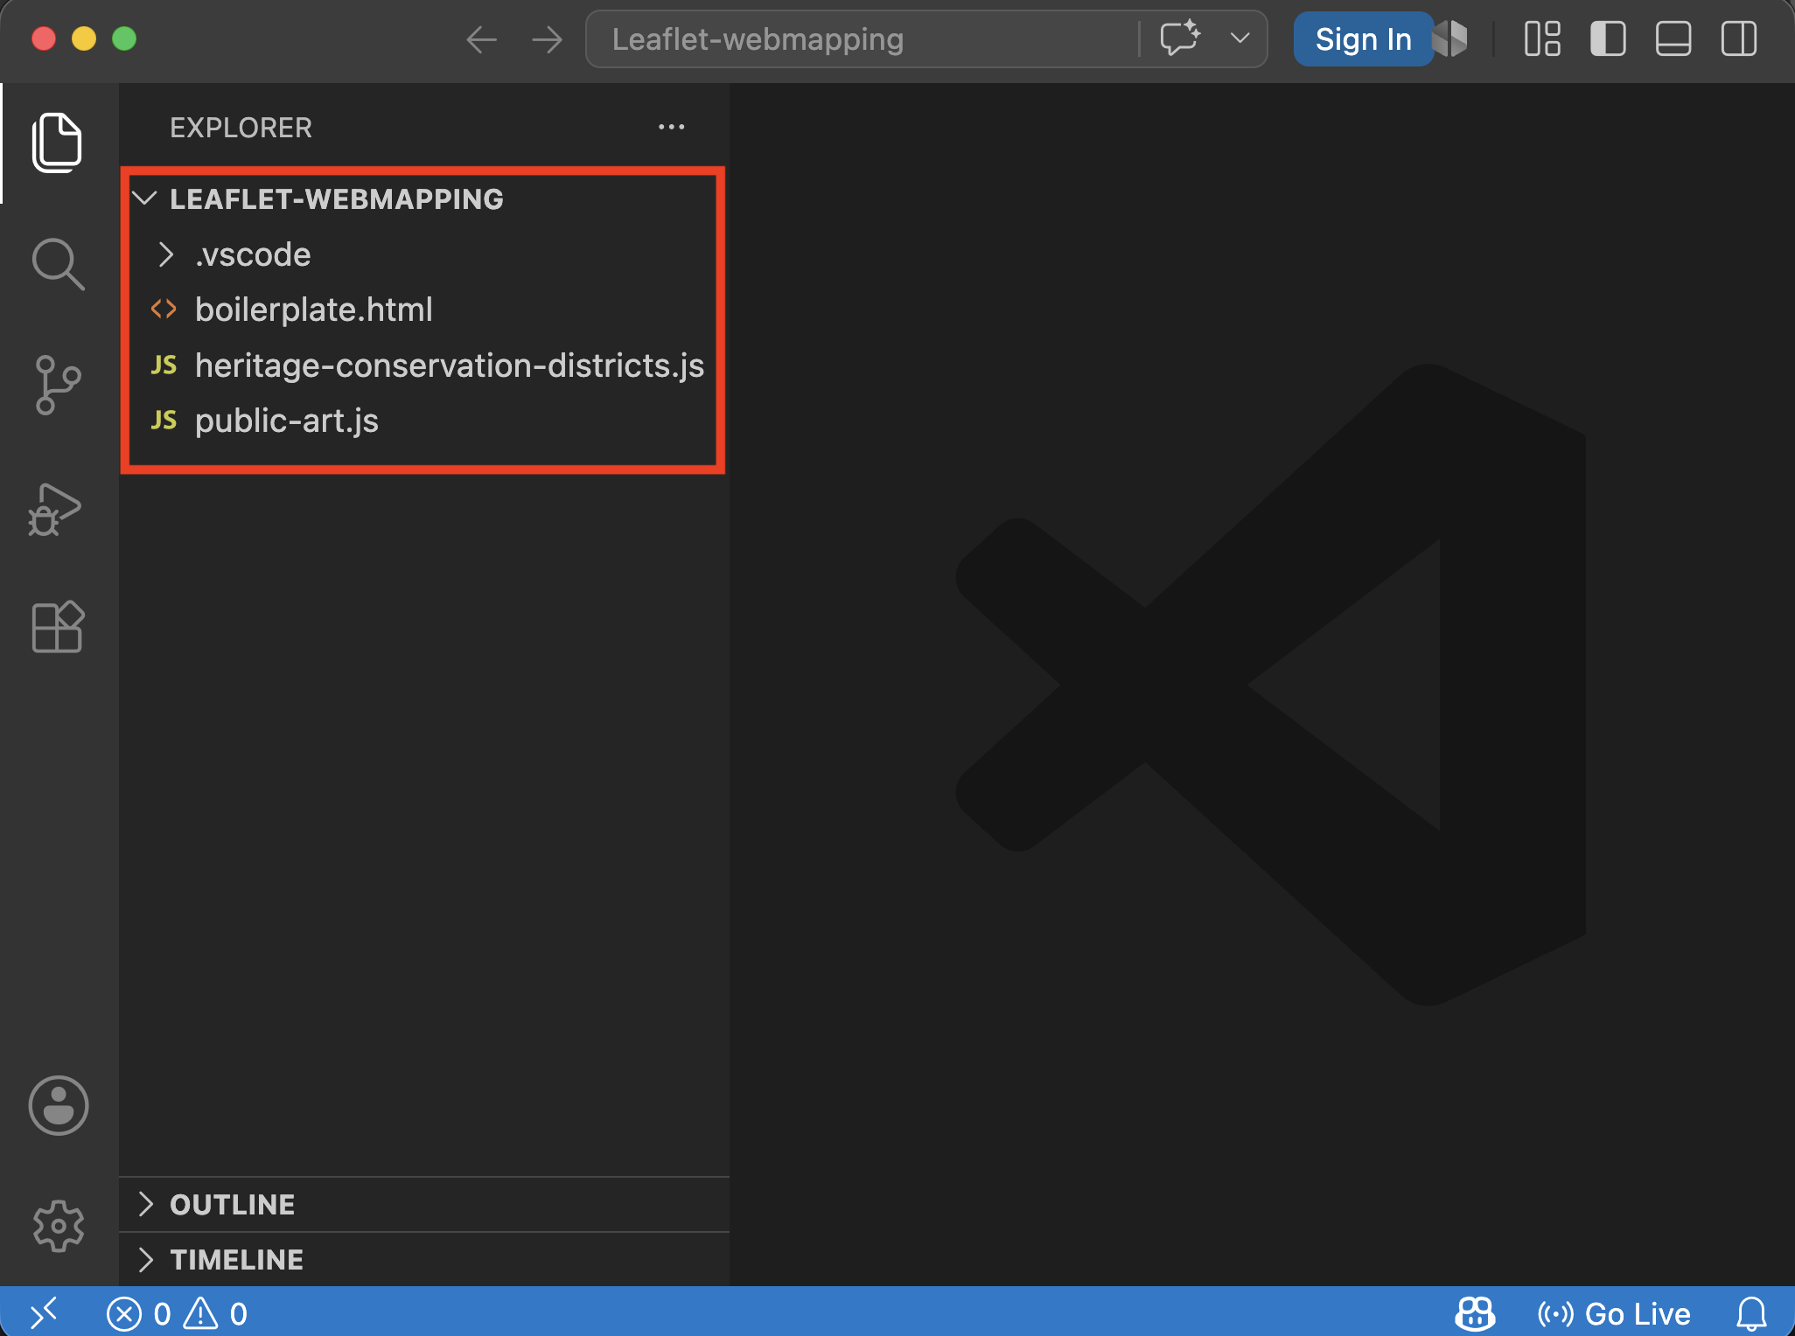The height and width of the screenshot is (1336, 1795).
Task: Open a remote window from status bar
Action: (44, 1312)
